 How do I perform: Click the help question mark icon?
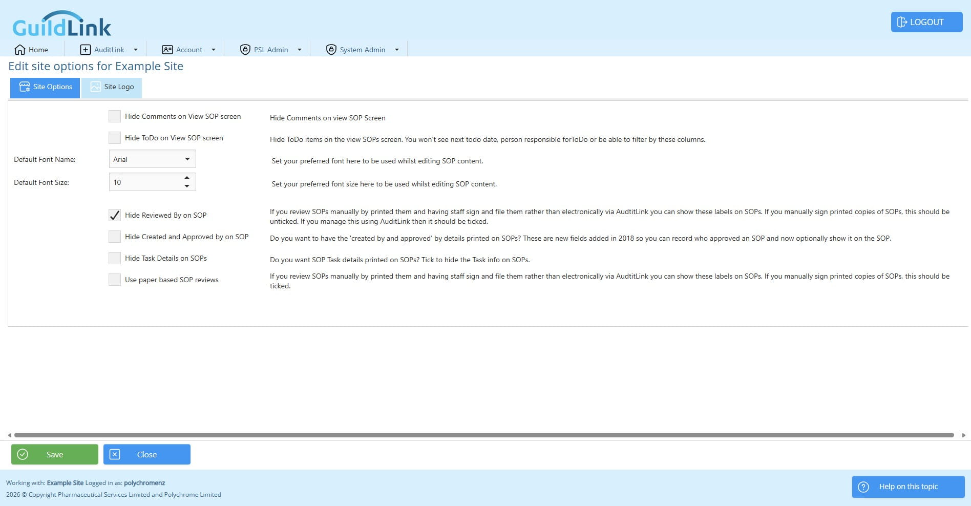click(x=863, y=487)
